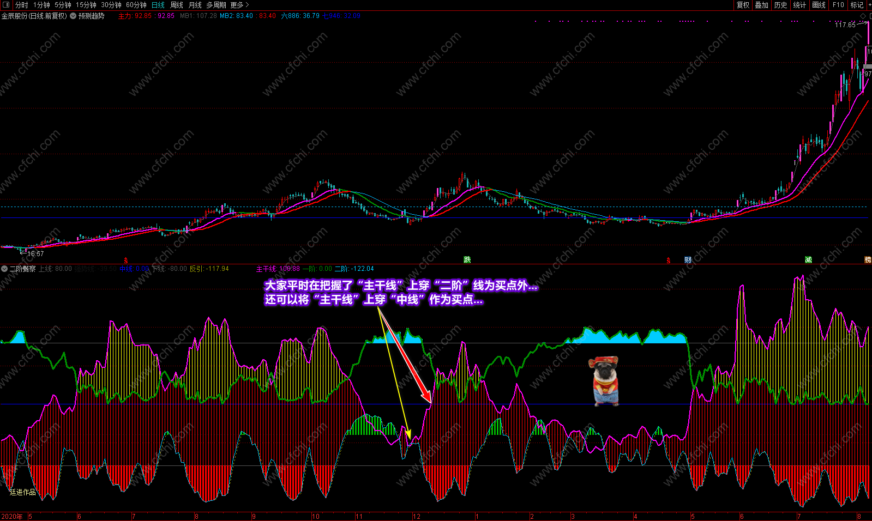The image size is (872, 521).
Task: Open F10 company info
Action: 838,5
